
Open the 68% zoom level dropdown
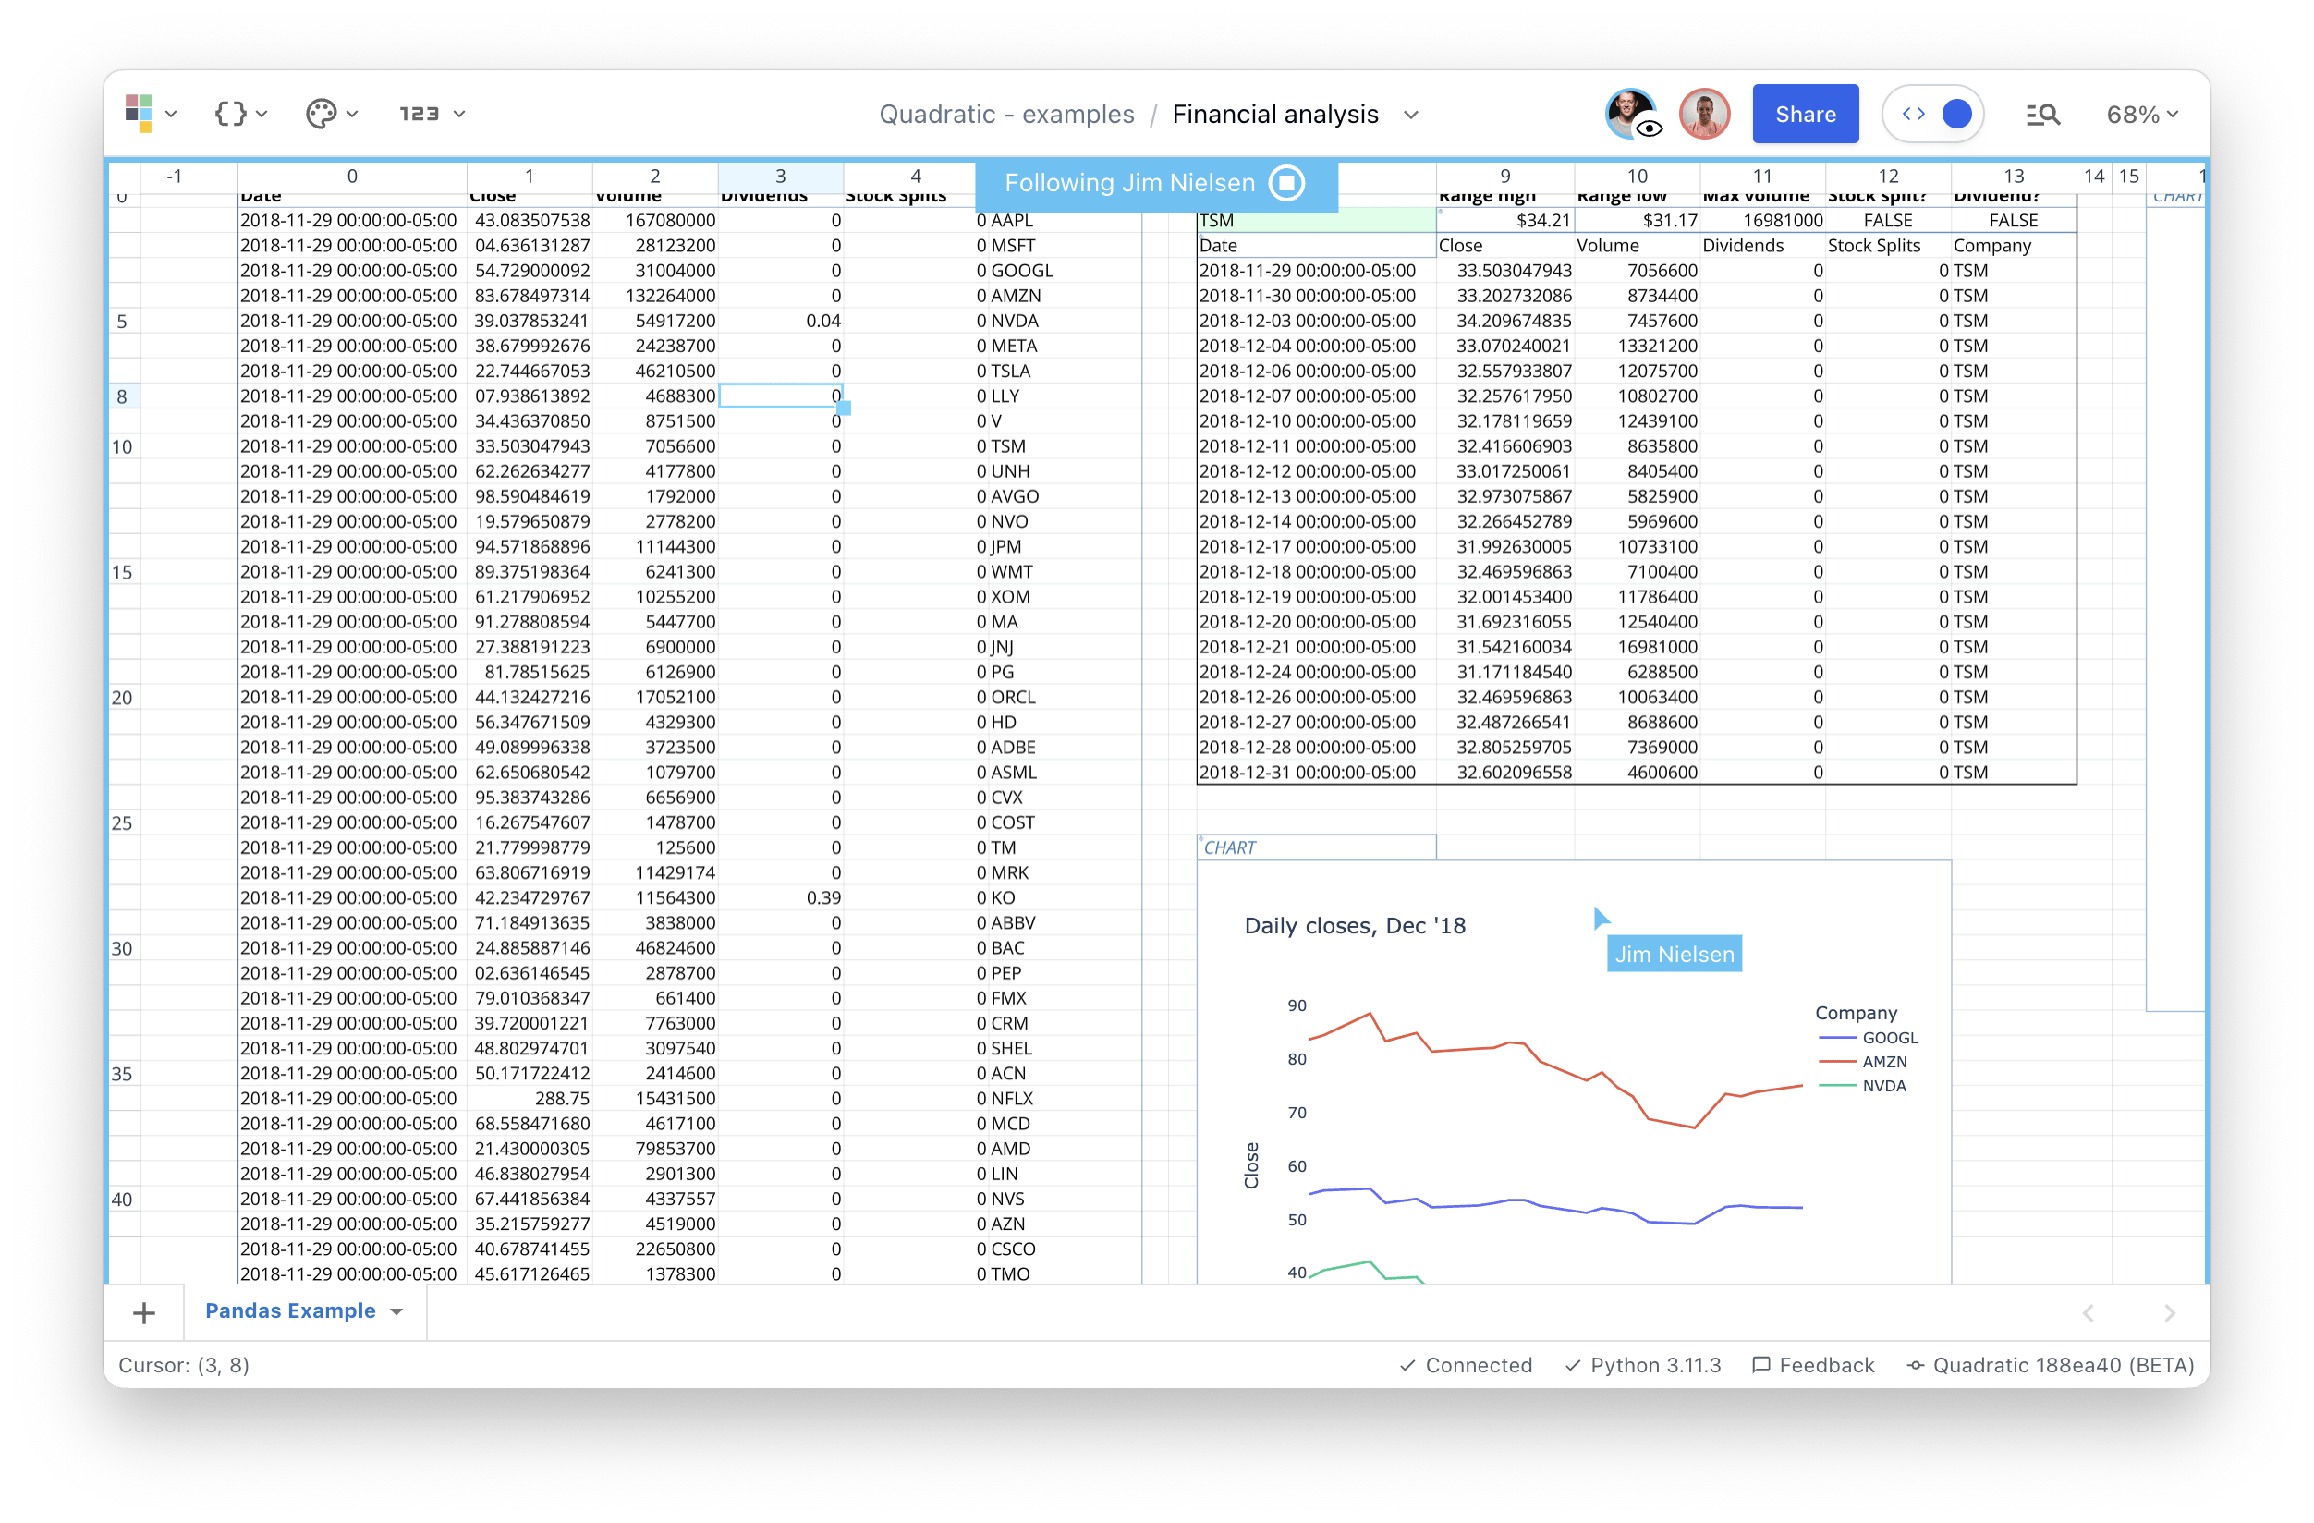(2140, 114)
